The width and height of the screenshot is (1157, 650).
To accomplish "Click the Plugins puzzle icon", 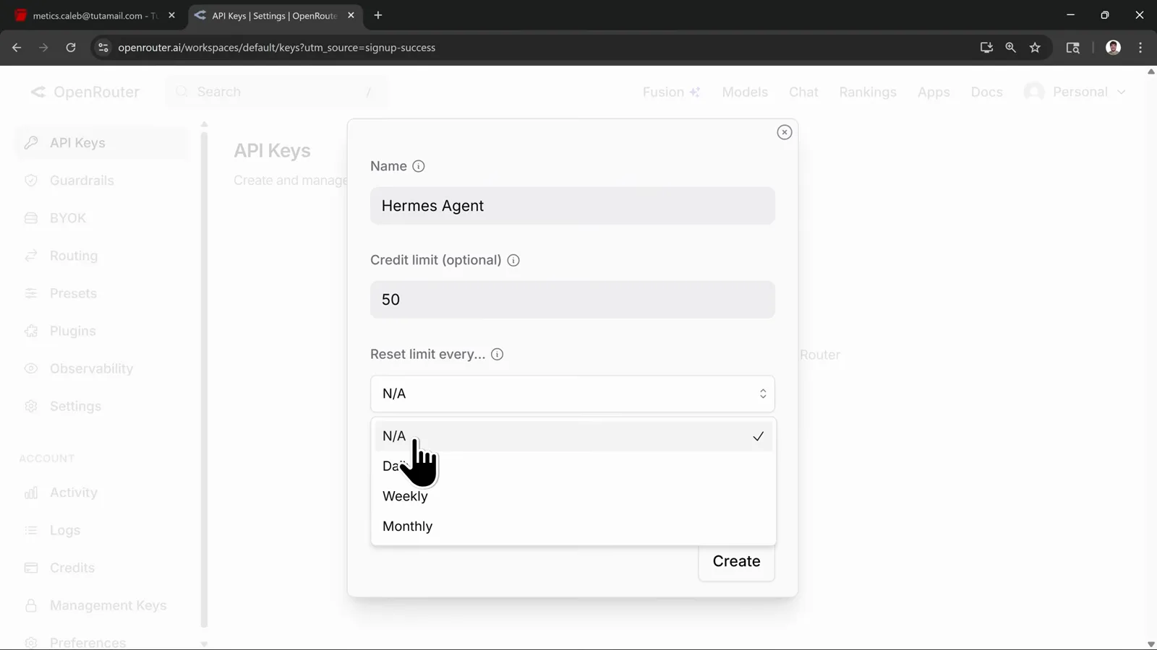I will 31,331.
